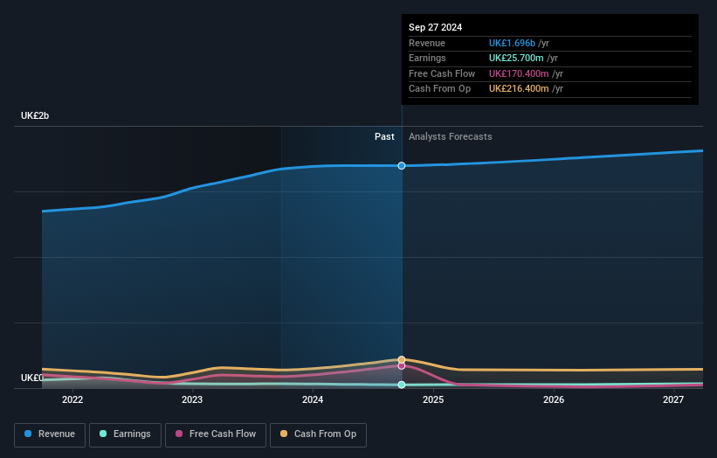
Task: Select the 2023 x-axis label
Action: point(192,400)
